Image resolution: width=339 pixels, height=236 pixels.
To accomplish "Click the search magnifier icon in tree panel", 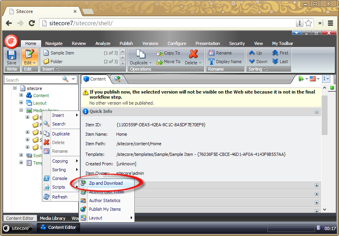I will pyautogui.click(x=66, y=79).
